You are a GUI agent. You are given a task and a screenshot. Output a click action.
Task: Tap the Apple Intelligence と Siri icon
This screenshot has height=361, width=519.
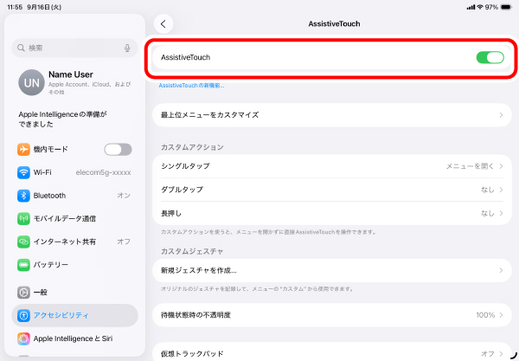coord(23,338)
